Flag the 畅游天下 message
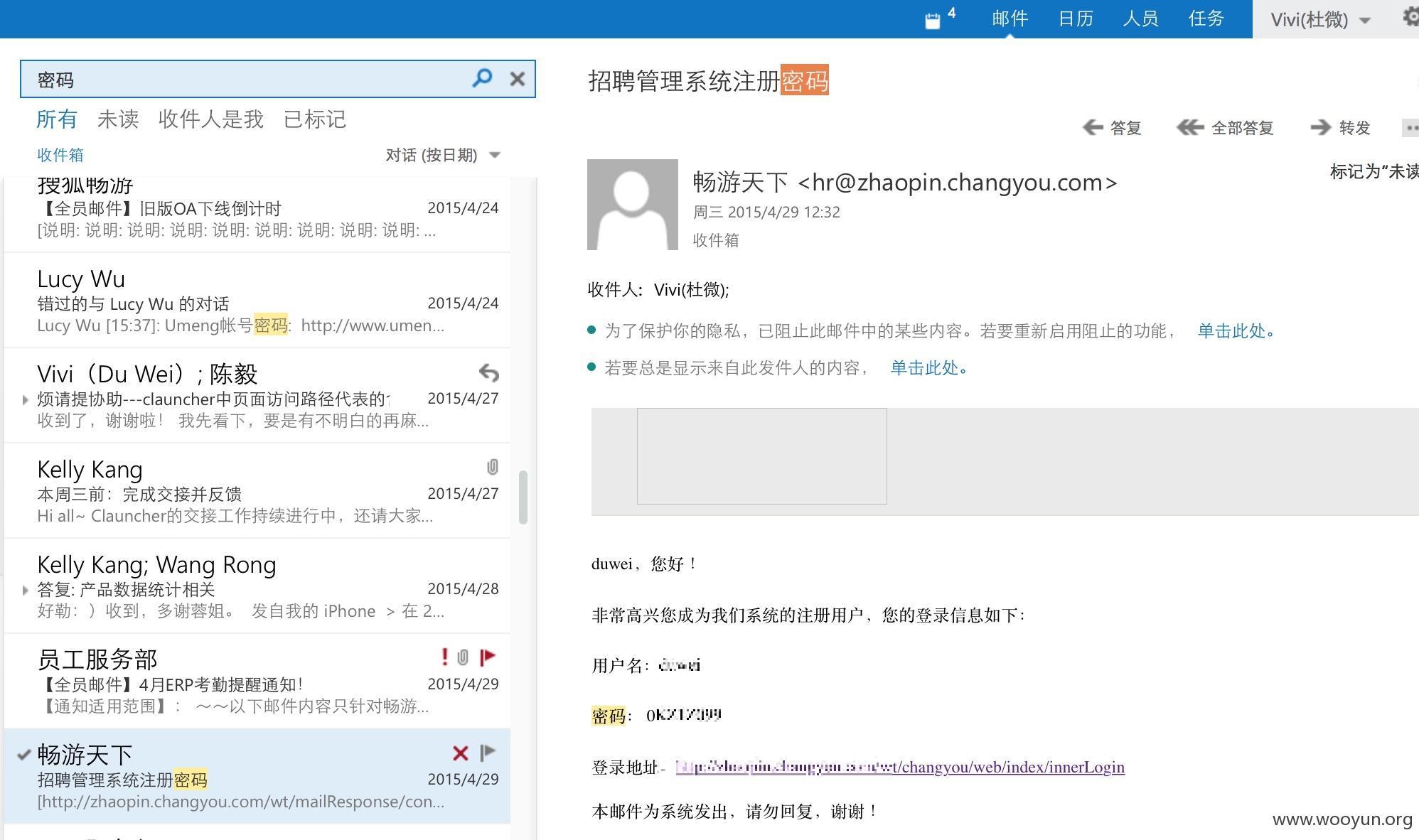The image size is (1419, 840). click(x=488, y=753)
